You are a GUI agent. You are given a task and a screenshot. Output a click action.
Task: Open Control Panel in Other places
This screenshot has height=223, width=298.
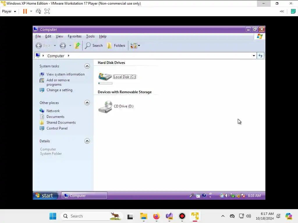[x=57, y=128]
